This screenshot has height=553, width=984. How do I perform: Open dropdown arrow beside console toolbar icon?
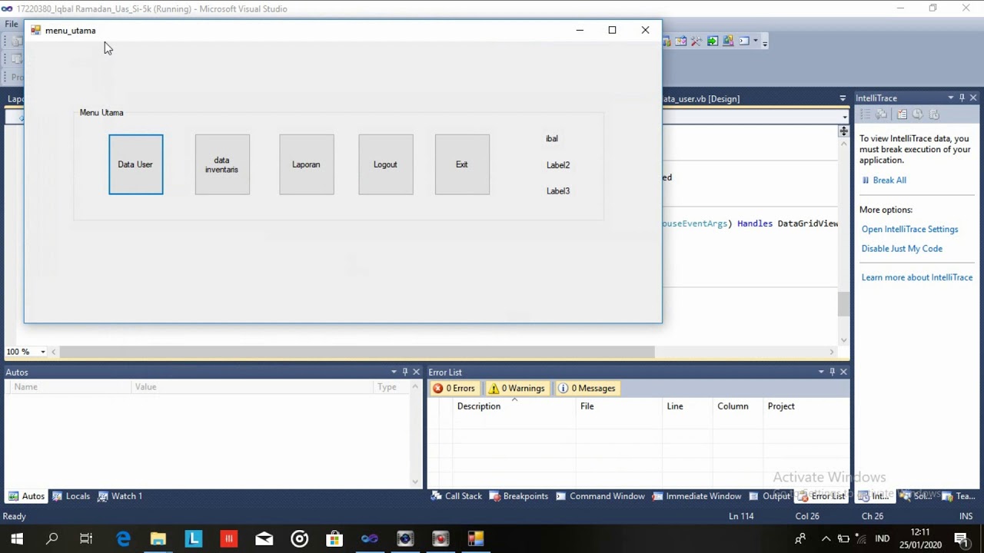(x=756, y=41)
